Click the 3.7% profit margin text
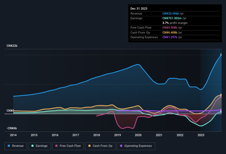The height and width of the screenshot is (154, 226). tap(175, 23)
